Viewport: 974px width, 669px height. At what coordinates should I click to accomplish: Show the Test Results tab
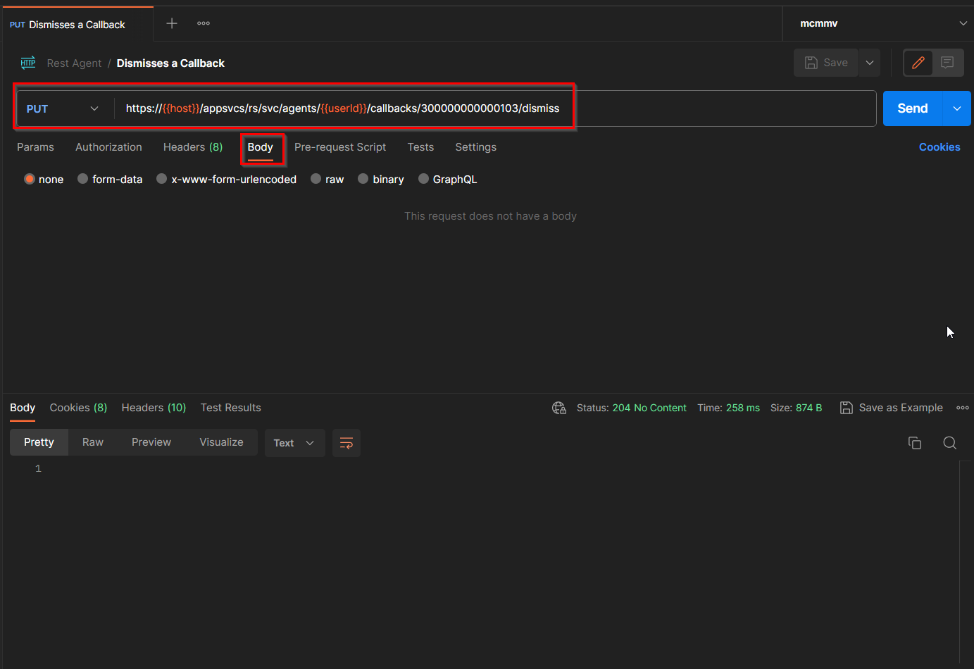point(230,408)
